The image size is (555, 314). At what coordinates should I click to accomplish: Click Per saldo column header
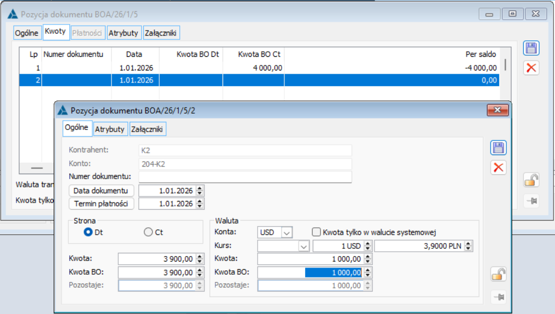pos(392,55)
